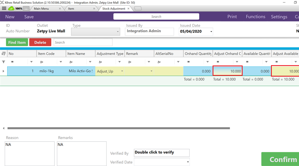This screenshot has height=166, width=299.
Task: Click the red Delete button
Action: coord(40,42)
